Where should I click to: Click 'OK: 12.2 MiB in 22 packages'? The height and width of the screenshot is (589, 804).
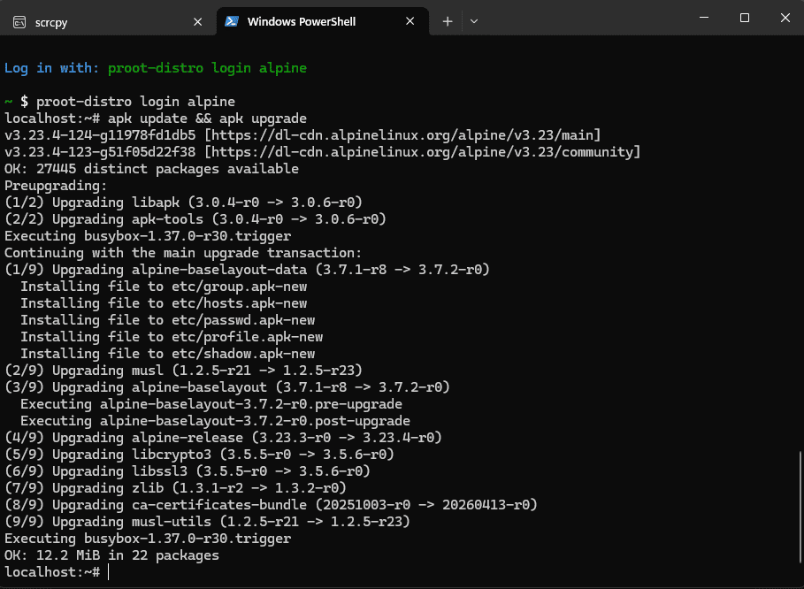pyautogui.click(x=111, y=555)
